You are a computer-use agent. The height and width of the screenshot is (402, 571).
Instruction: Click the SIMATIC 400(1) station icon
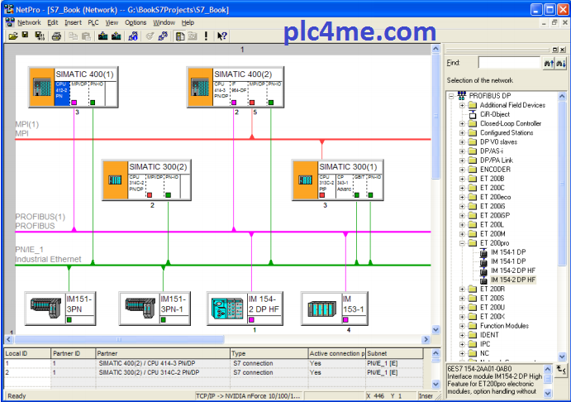(40, 87)
